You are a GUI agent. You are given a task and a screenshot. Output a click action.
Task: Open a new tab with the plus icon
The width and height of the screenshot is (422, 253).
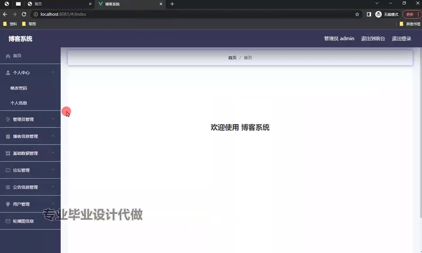(172, 4)
